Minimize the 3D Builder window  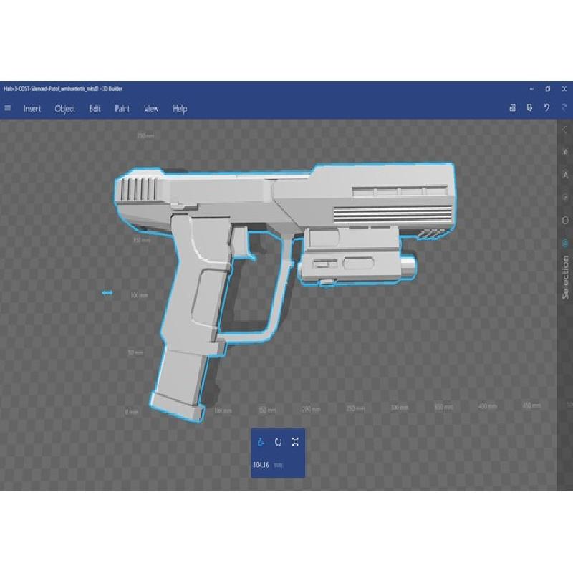(531, 89)
